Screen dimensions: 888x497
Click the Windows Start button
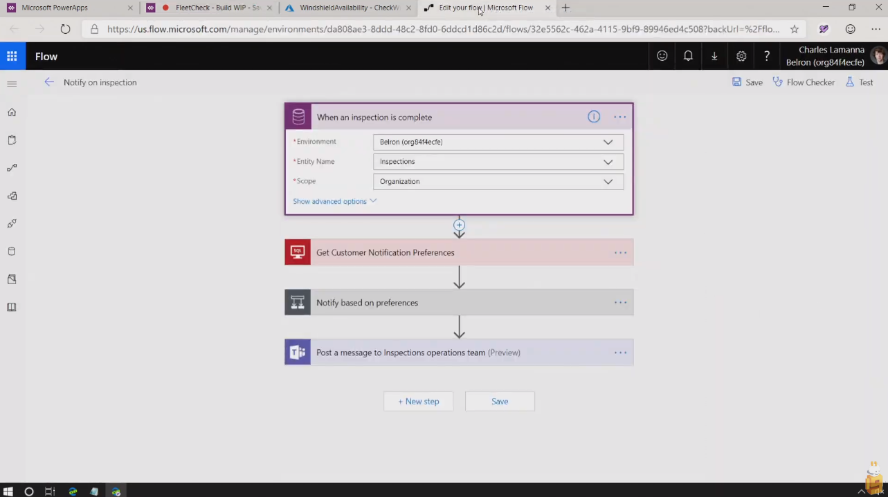click(x=8, y=491)
